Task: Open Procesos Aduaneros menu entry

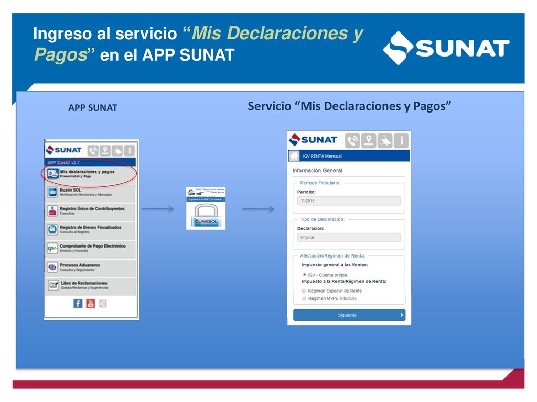Action: 90,268
